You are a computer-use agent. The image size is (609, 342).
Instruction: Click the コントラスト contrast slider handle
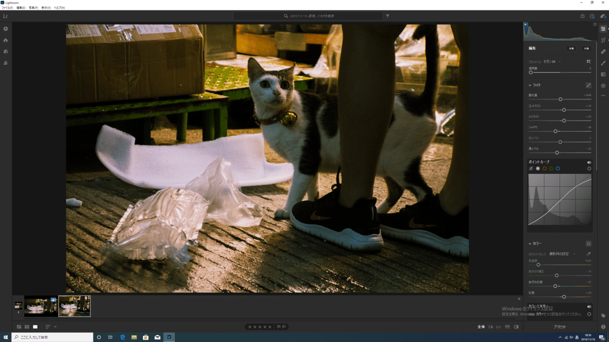click(564, 110)
